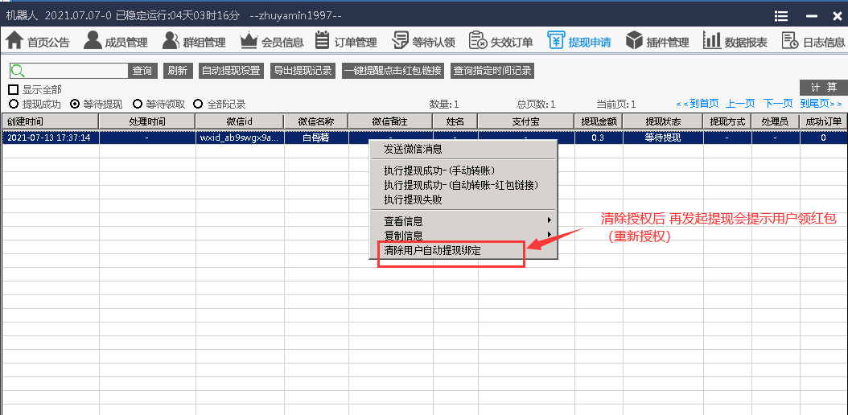Open 成员管理 member management icon

[x=93, y=41]
